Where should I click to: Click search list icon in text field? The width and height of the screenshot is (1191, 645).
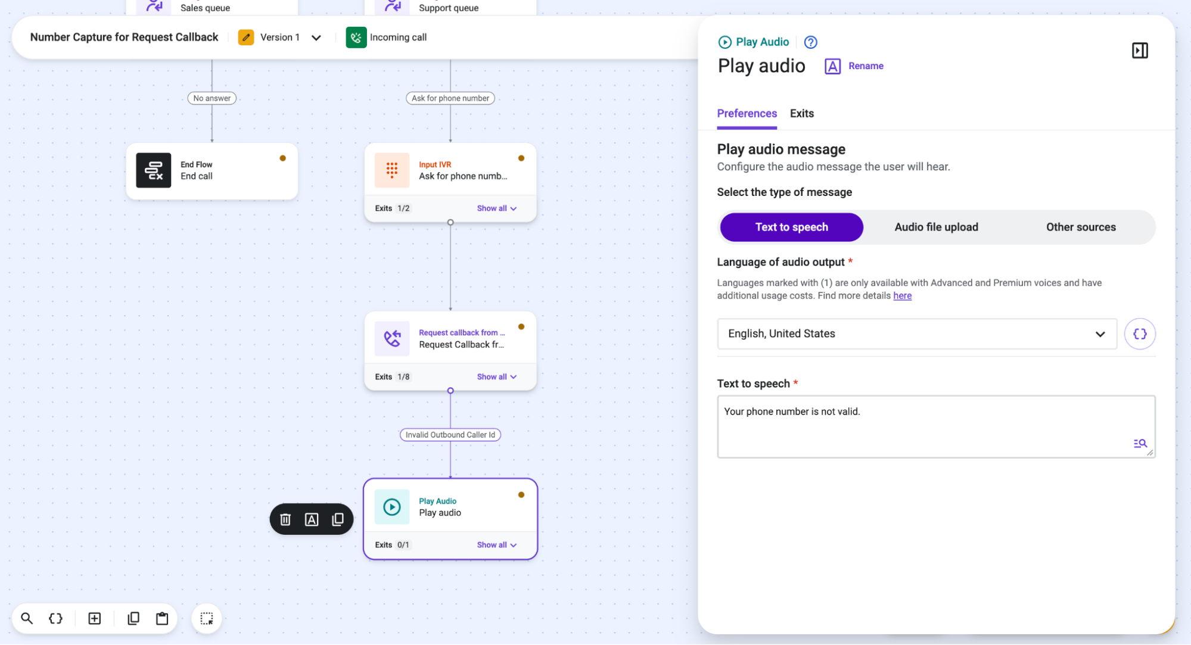[1139, 443]
